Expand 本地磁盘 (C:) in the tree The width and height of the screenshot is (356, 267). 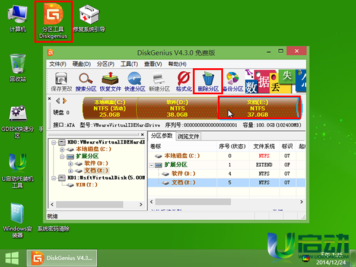(x=62, y=150)
